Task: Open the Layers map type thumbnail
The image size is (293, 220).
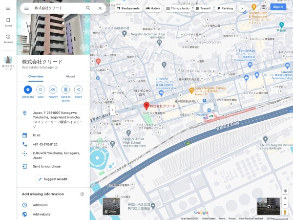Action: pos(111,206)
